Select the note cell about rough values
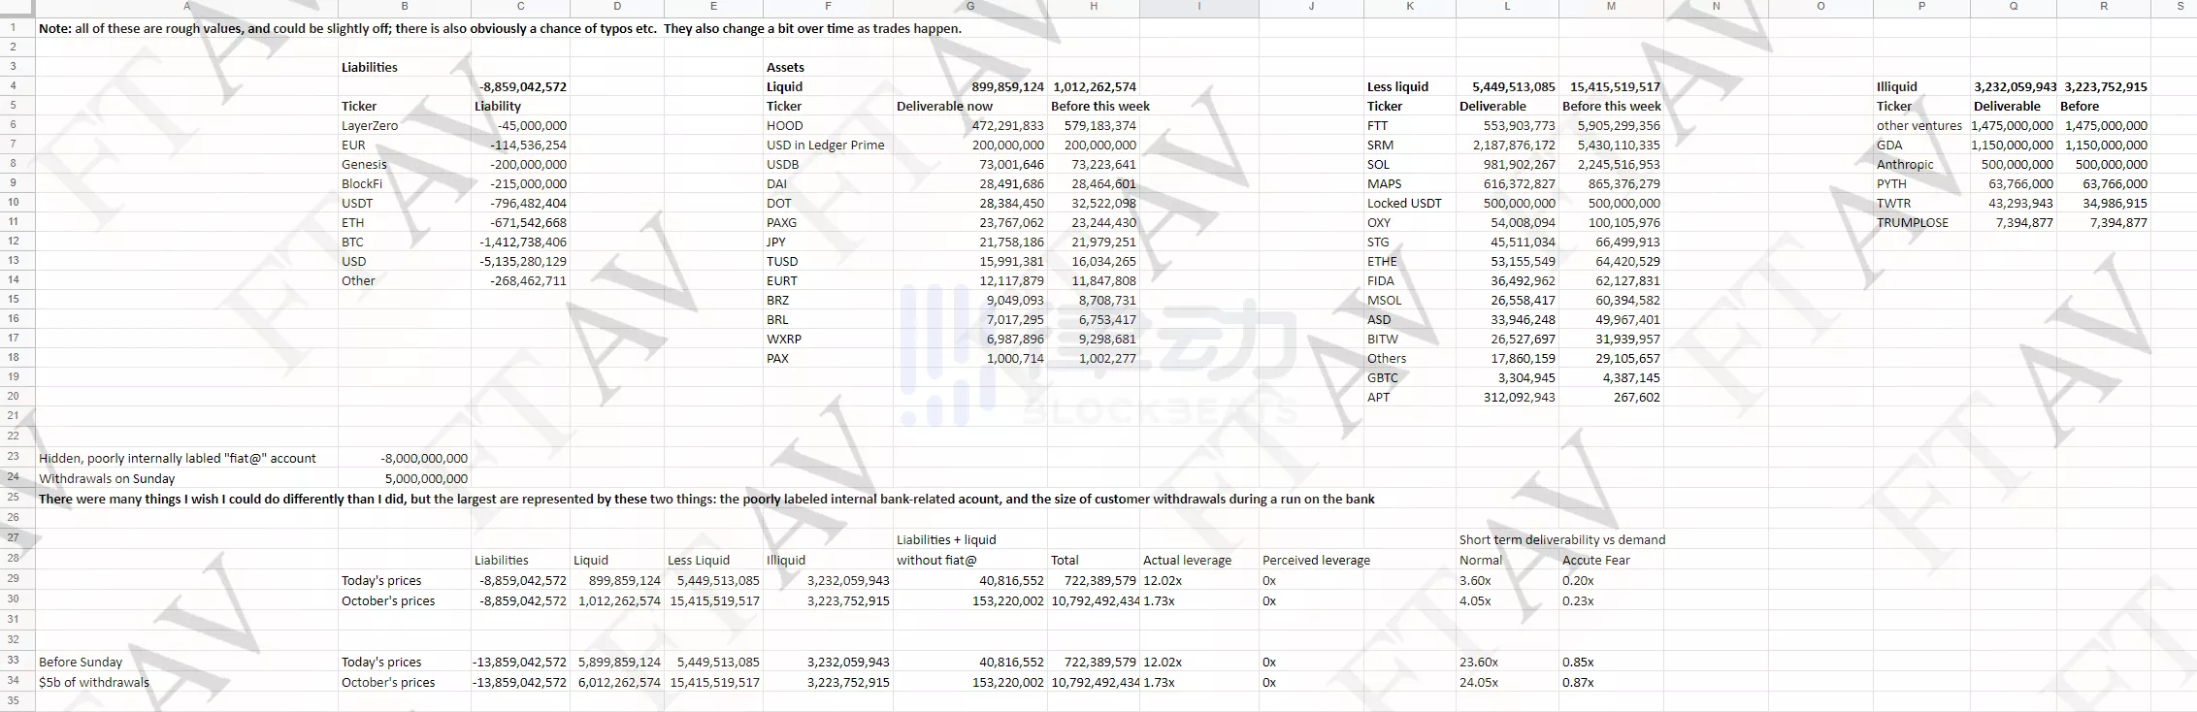 point(500,28)
